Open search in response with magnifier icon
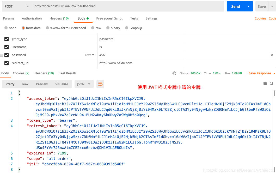The height and width of the screenshot is (175, 276). (272, 84)
